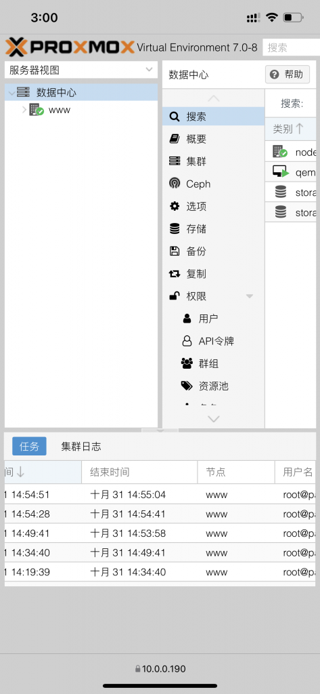Open the 服务器视图 view dropdown
Viewport: 320px width, 694px height.
pos(81,70)
